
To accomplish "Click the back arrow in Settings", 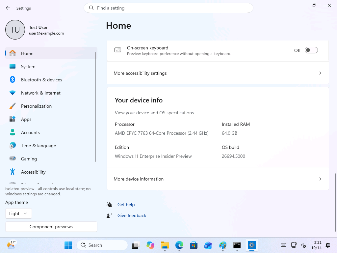I will pos(8,8).
